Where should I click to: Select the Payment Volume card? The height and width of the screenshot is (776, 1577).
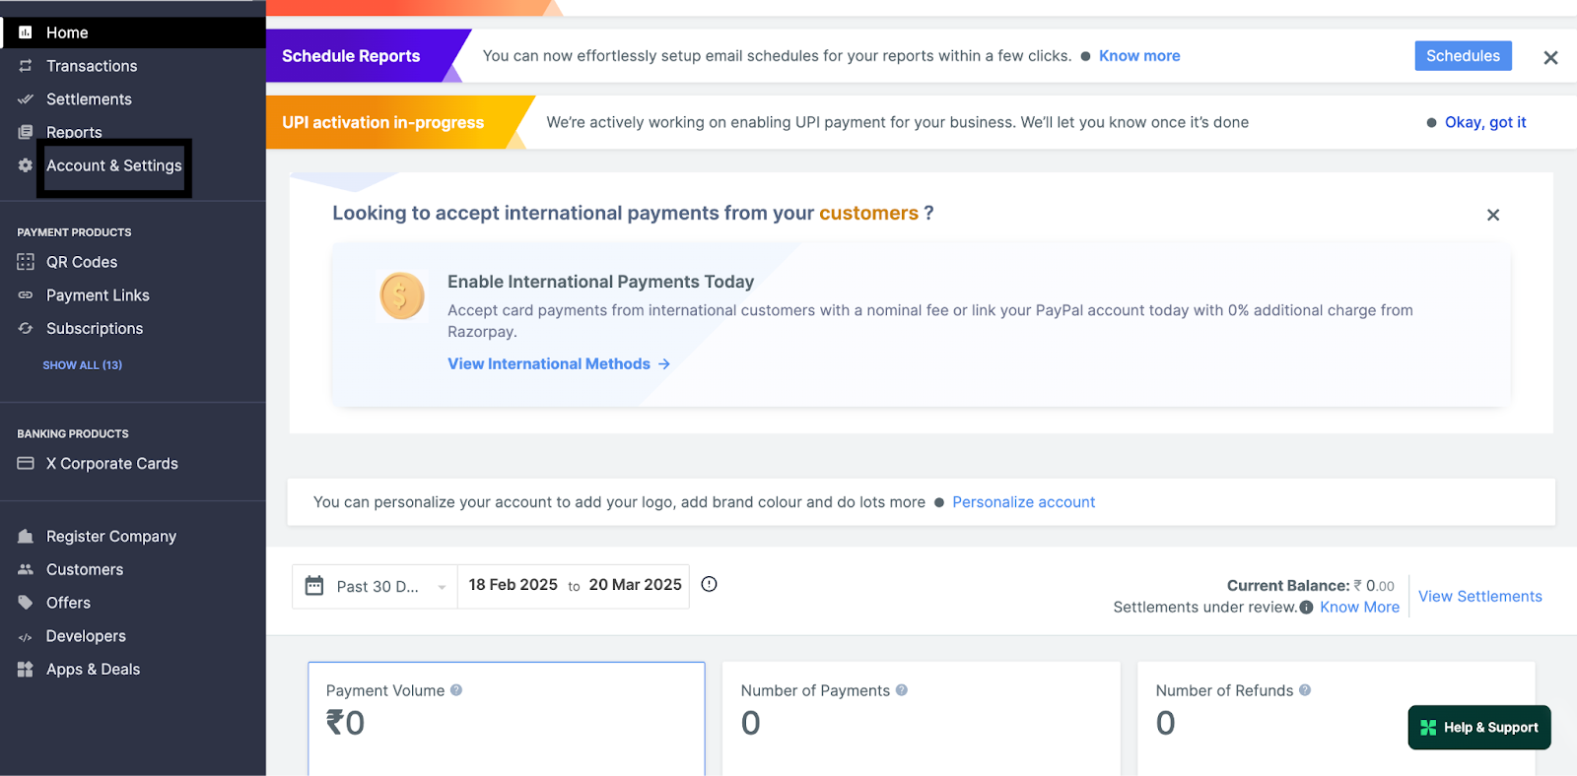pos(507,719)
